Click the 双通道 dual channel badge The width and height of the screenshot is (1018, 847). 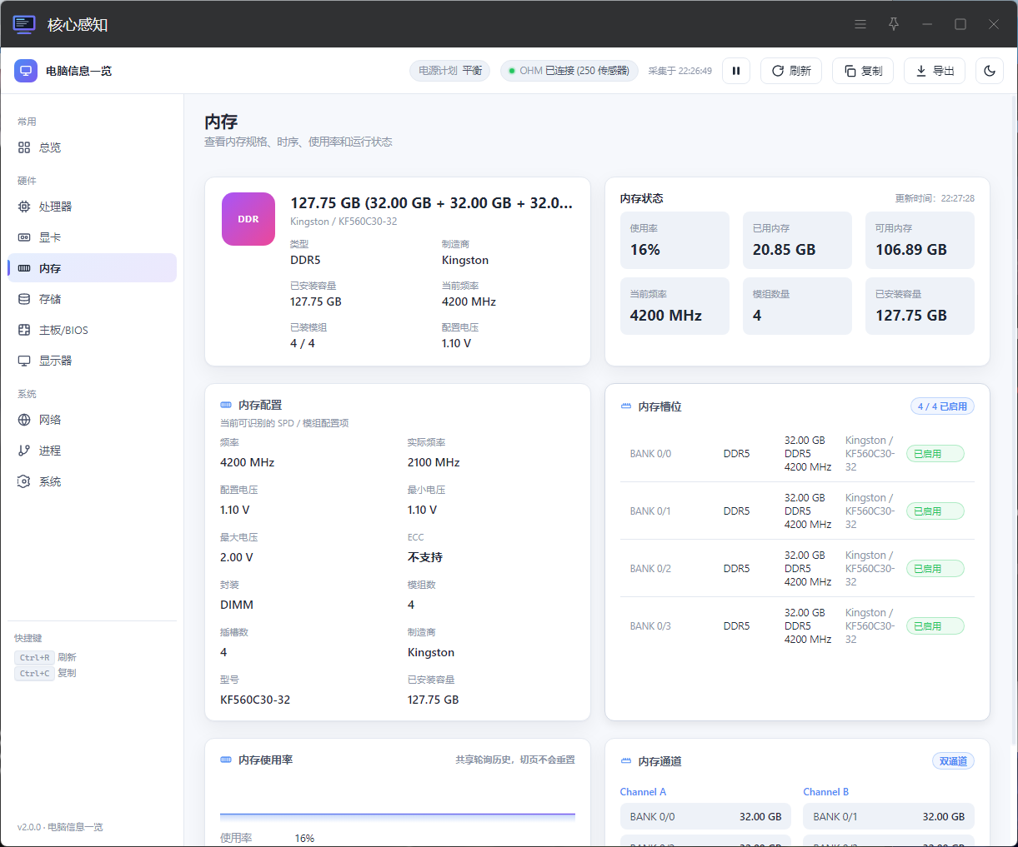tap(953, 761)
